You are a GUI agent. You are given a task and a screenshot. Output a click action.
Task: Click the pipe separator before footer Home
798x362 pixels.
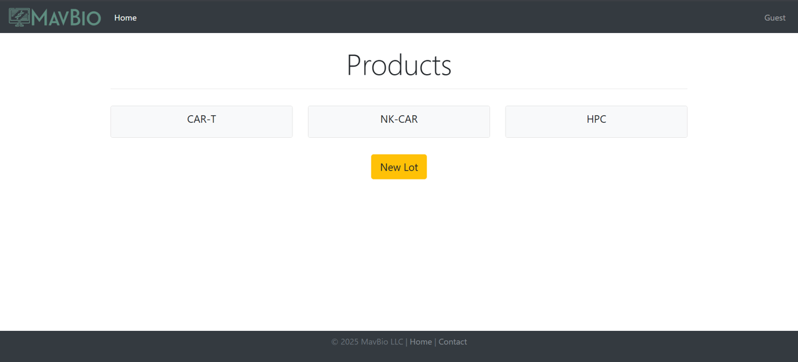click(406, 342)
